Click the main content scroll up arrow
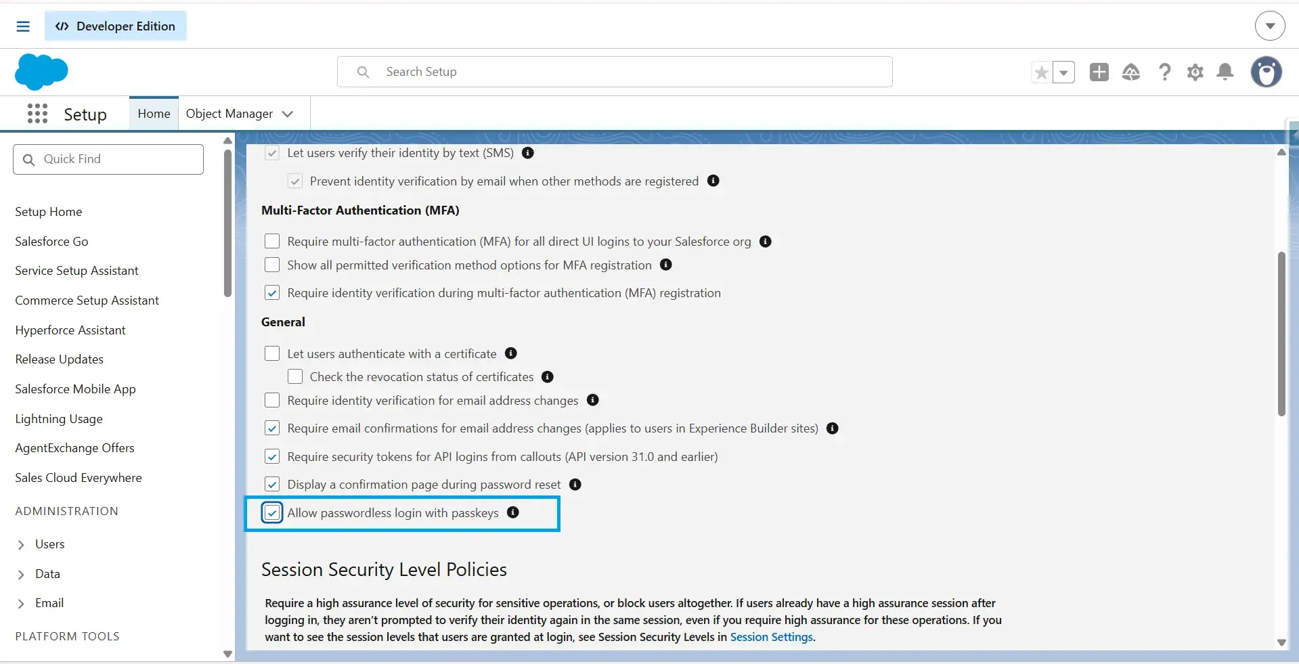 [1281, 152]
